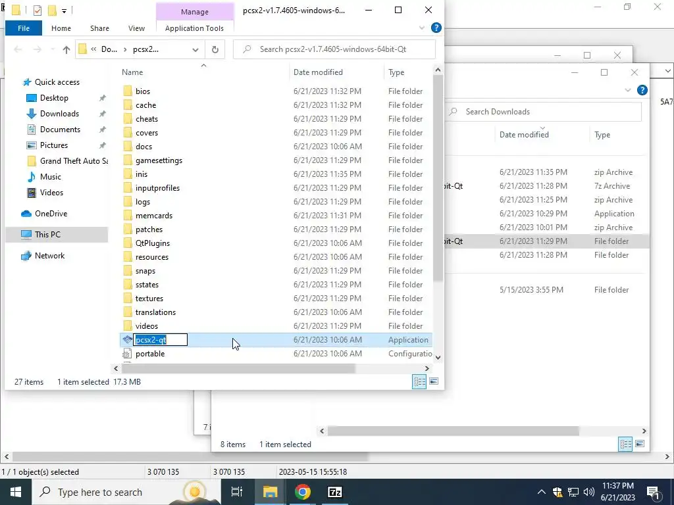674x505 pixels.
Task: Select OneDrive in navigation pane
Action: (51, 214)
